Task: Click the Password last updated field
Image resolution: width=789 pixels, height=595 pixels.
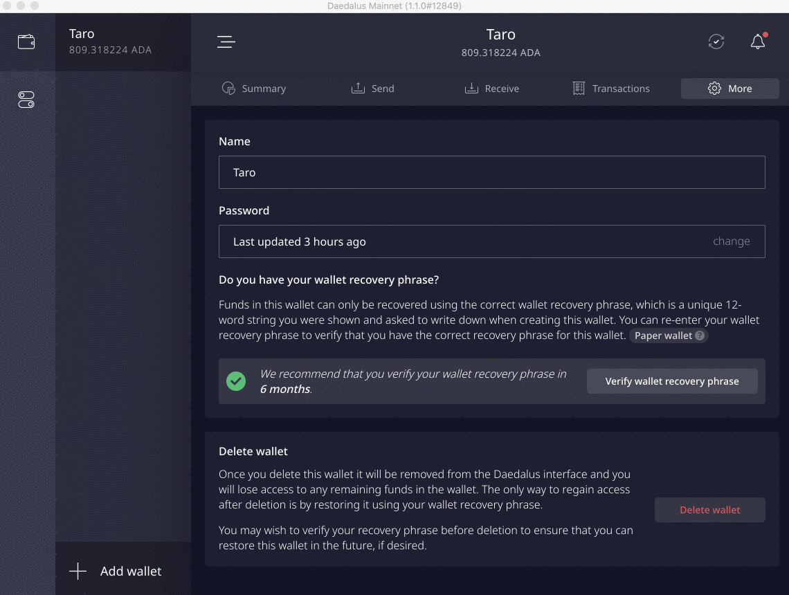Action: pos(457,241)
